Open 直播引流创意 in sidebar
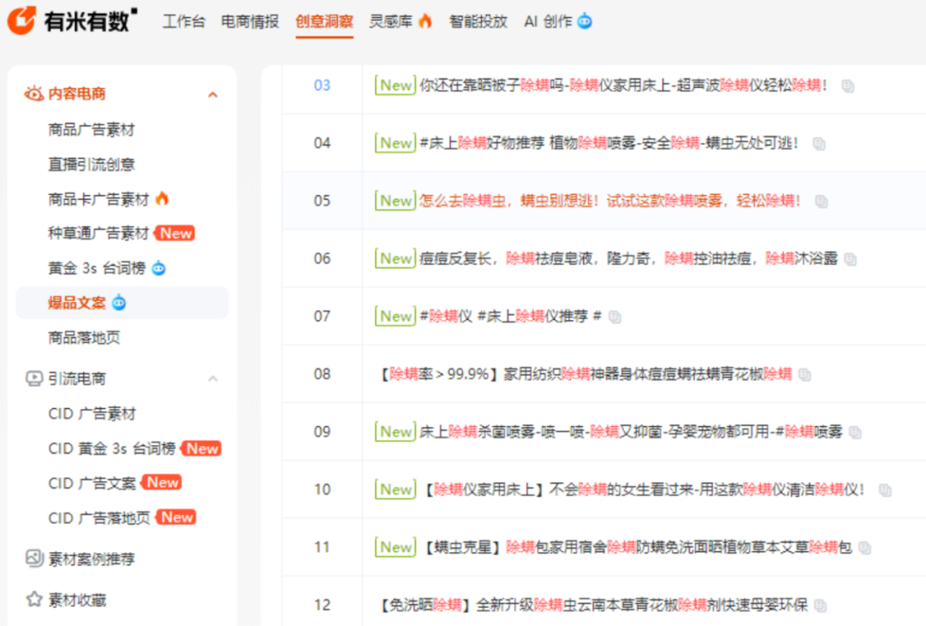Viewport: 926px width, 626px height. [x=92, y=164]
